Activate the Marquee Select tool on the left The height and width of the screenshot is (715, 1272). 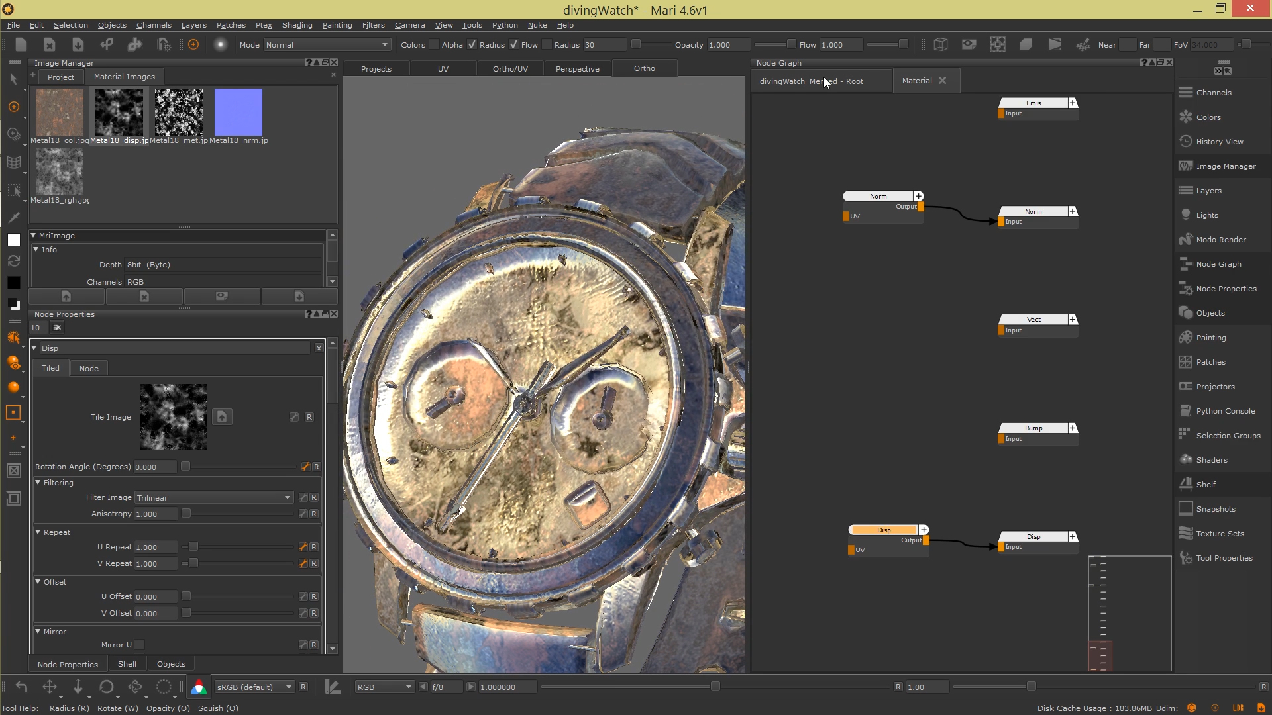(x=15, y=190)
